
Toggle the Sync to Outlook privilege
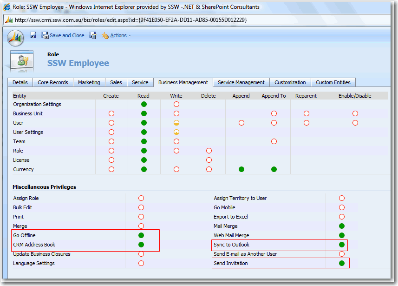click(342, 245)
